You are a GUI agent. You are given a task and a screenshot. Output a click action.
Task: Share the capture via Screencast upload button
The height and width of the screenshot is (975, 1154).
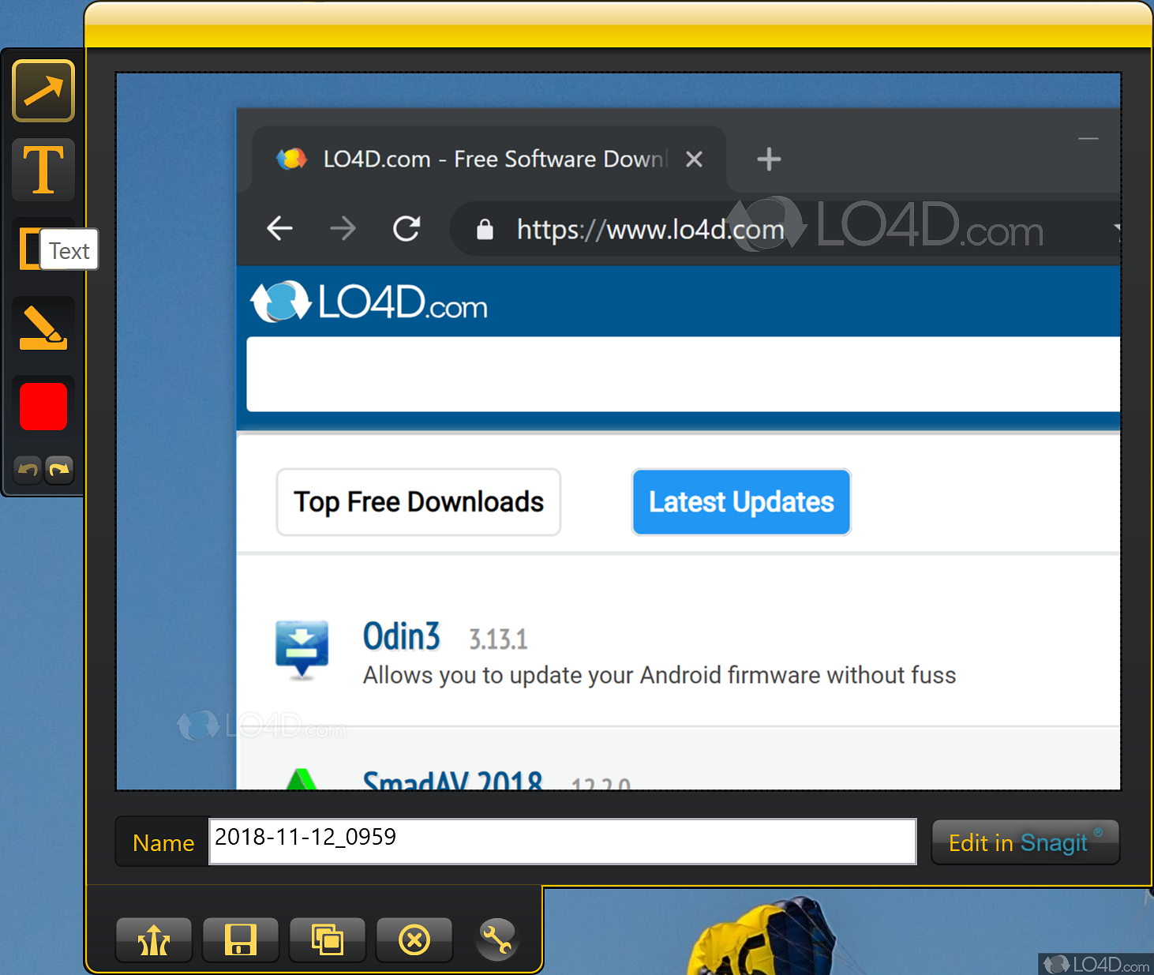click(154, 940)
